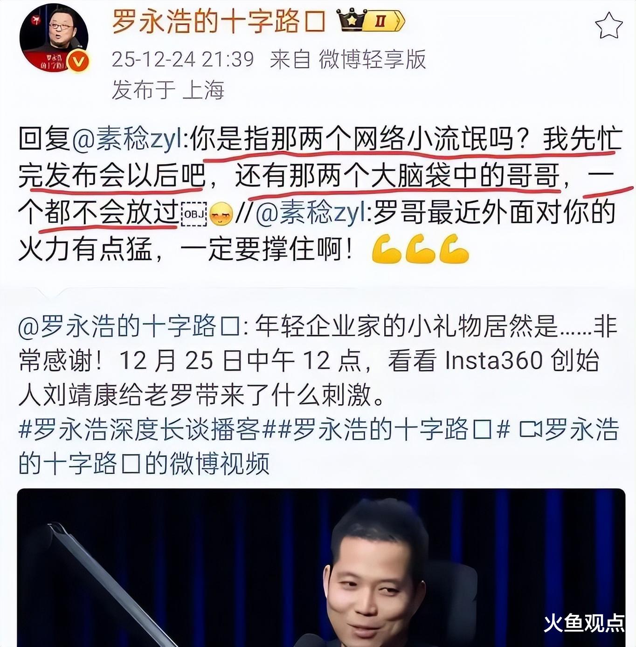636x647 pixels.
Task: Tap the orange V verification badge
Action: (78, 62)
